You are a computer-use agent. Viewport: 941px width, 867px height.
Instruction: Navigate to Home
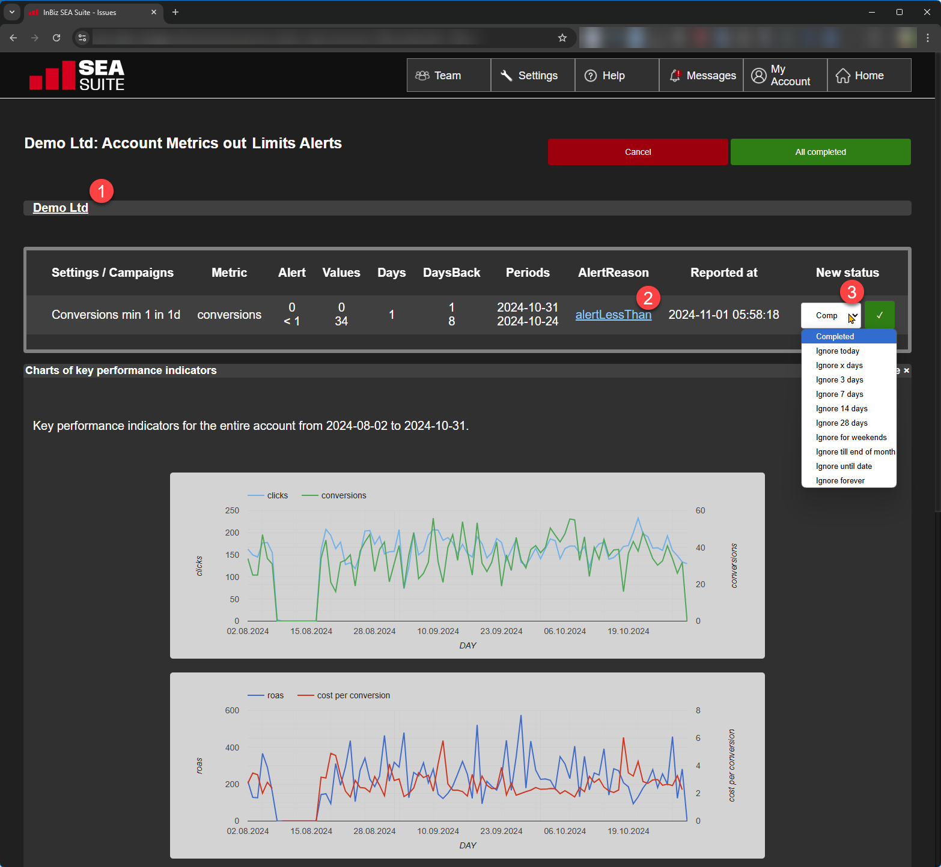869,76
